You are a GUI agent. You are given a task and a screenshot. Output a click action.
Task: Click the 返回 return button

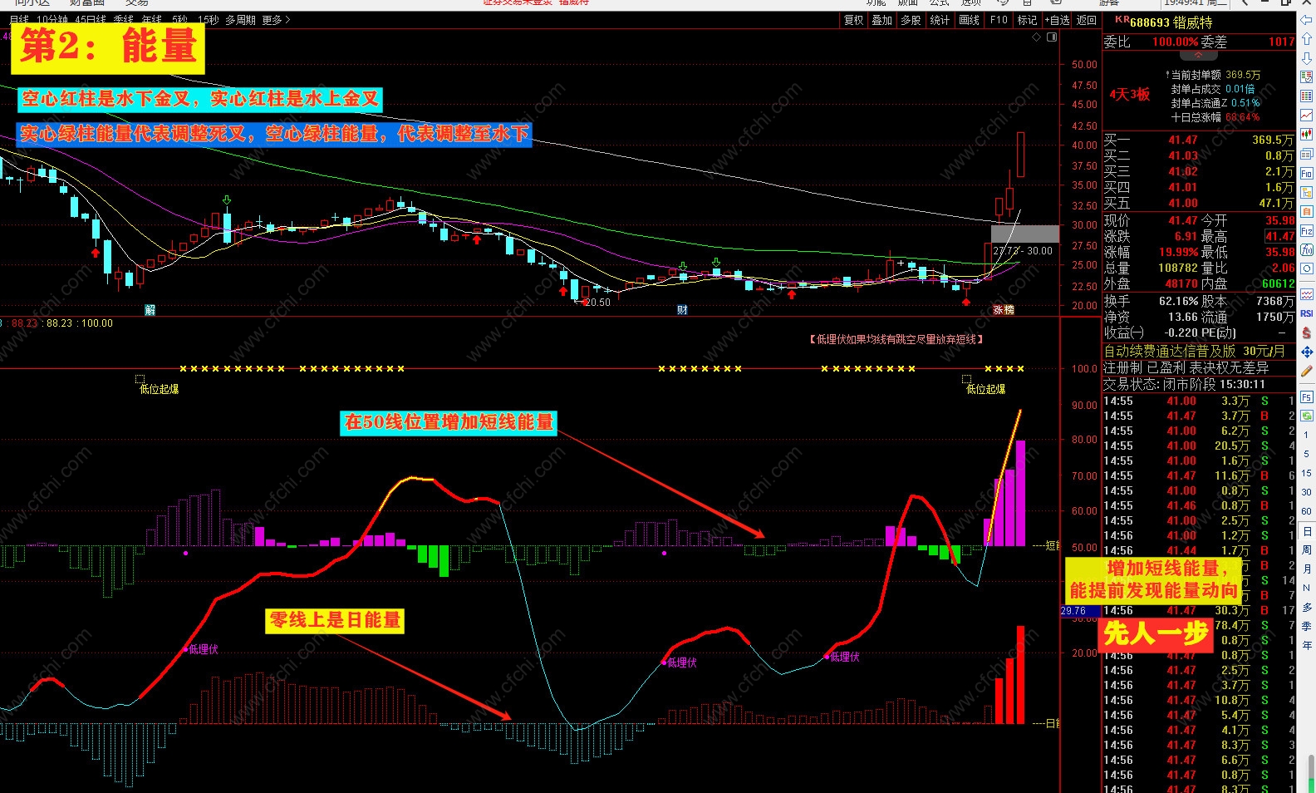1087,20
